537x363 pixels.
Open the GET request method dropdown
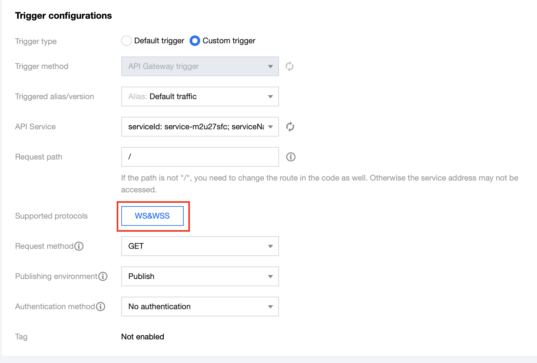tap(200, 246)
